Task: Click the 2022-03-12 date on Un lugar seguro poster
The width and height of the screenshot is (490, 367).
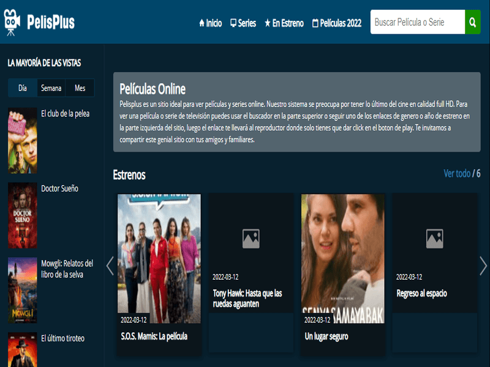Action: (317, 320)
